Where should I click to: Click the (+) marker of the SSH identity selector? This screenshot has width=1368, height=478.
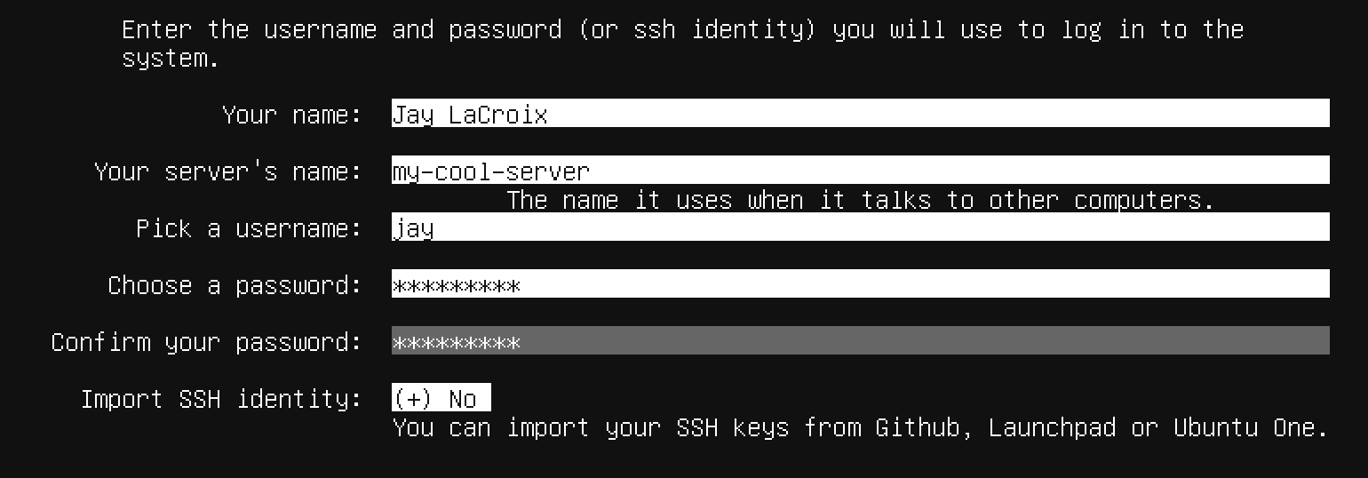(x=412, y=399)
